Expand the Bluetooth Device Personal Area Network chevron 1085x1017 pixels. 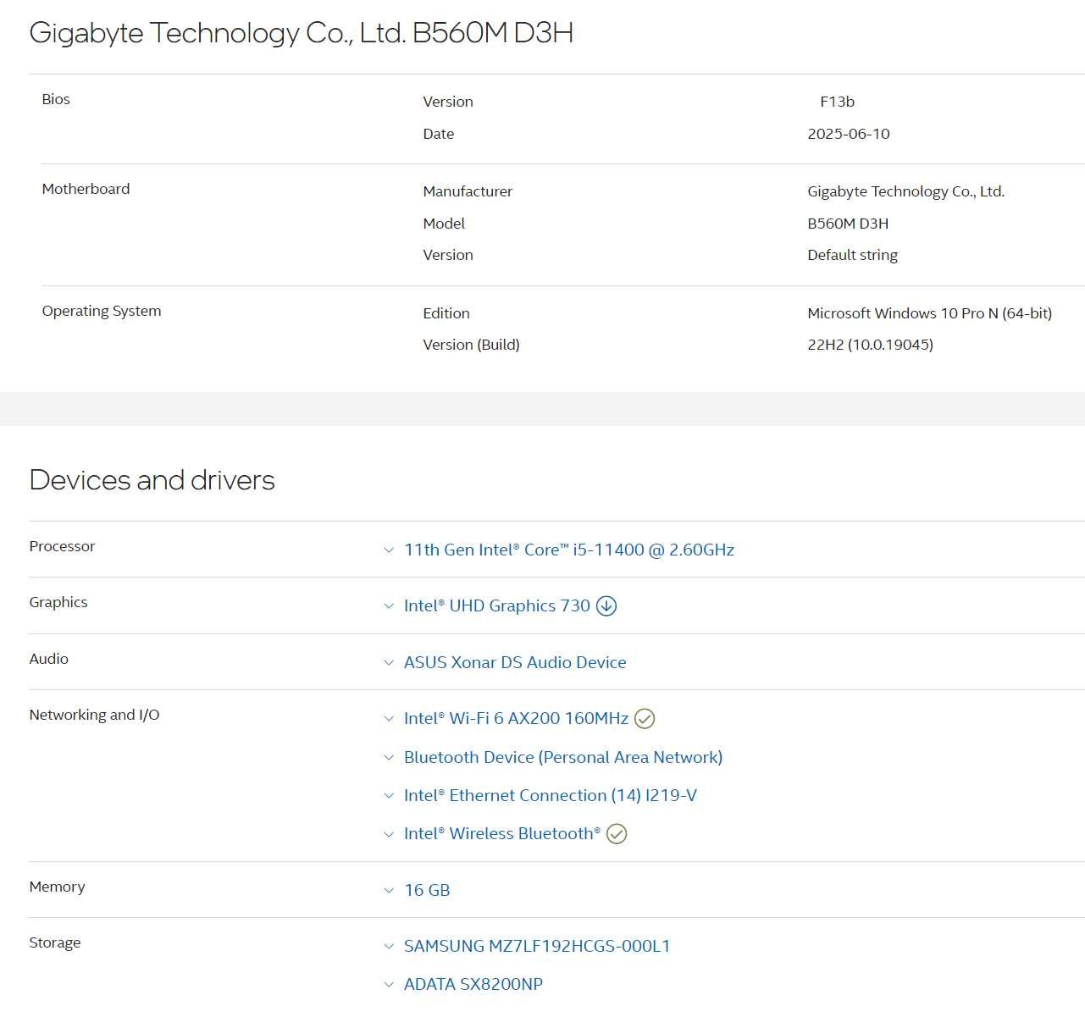pos(389,758)
